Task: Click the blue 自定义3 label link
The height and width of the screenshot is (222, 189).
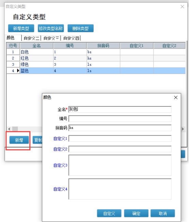Action: pyautogui.click(x=60, y=165)
